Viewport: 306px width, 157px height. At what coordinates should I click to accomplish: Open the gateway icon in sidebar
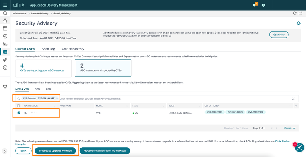[5, 44]
